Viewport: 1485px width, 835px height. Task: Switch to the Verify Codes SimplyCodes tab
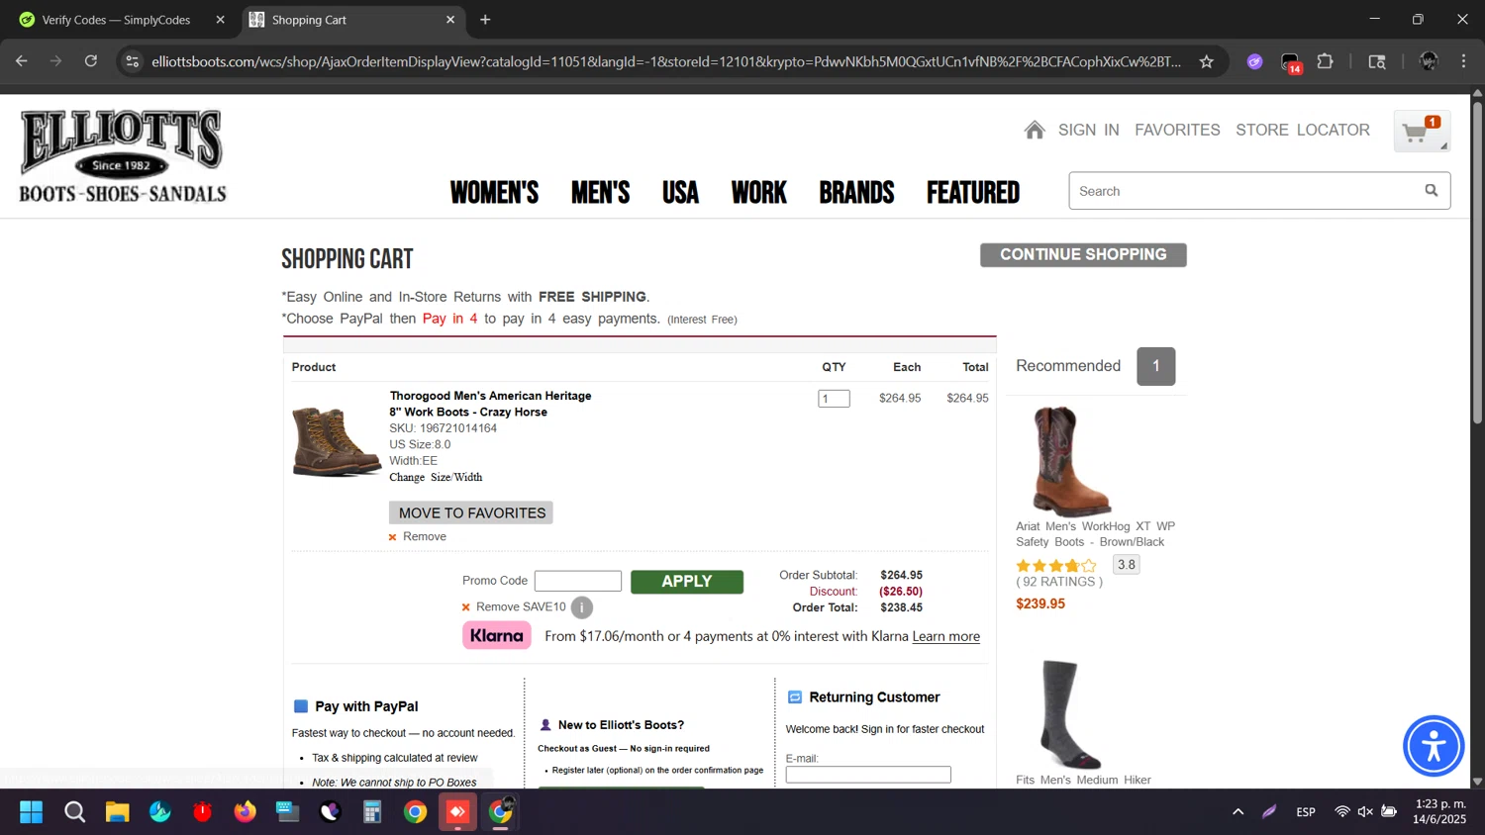tap(117, 20)
